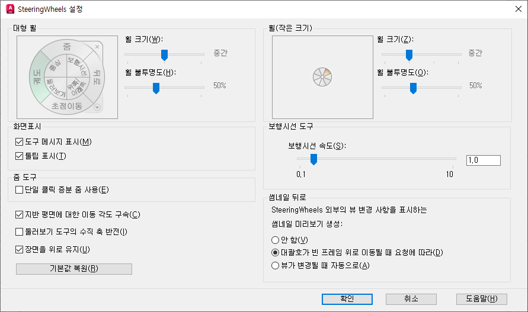Select 뷰가 변경될 때 자동으로(A) radio

[275, 266]
